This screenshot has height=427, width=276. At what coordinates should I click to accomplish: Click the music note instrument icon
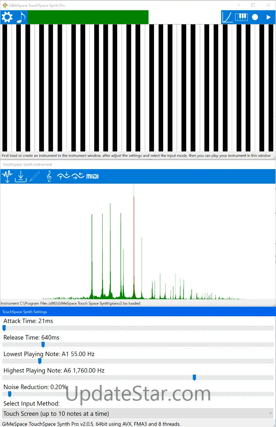click(x=21, y=17)
